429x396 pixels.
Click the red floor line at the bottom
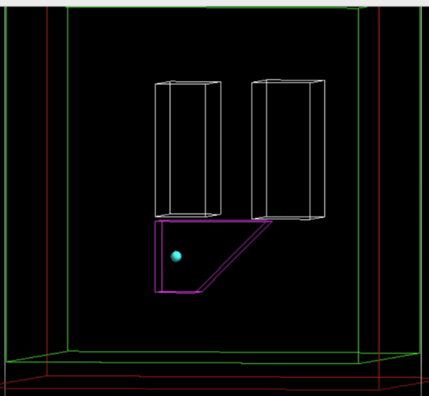click(x=213, y=377)
